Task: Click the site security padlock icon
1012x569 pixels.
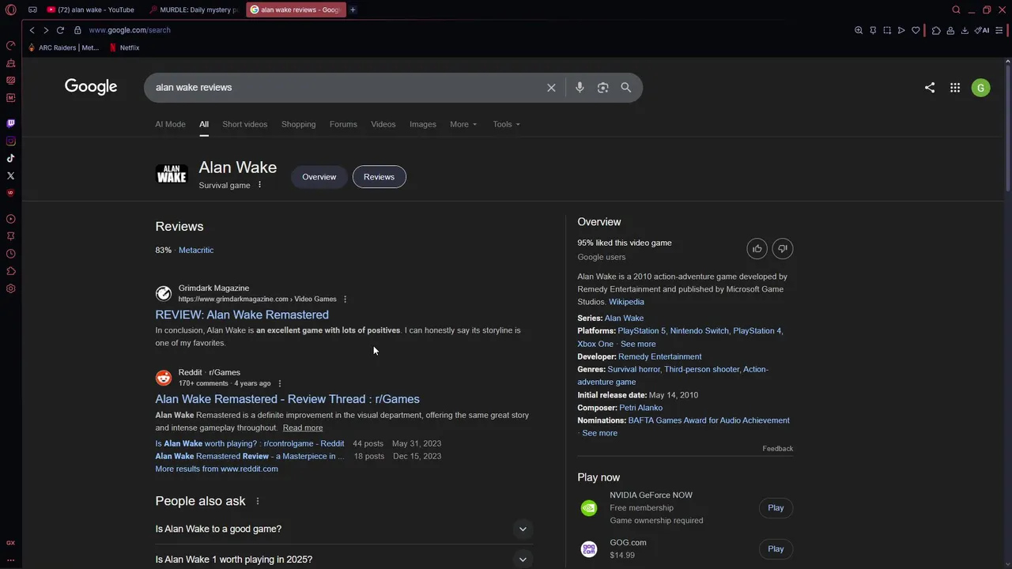Action: click(x=77, y=30)
